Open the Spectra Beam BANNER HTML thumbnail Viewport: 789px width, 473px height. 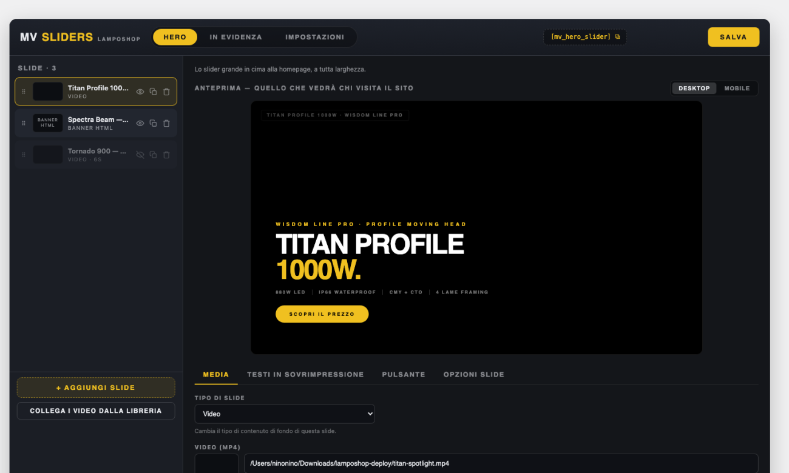click(48, 123)
